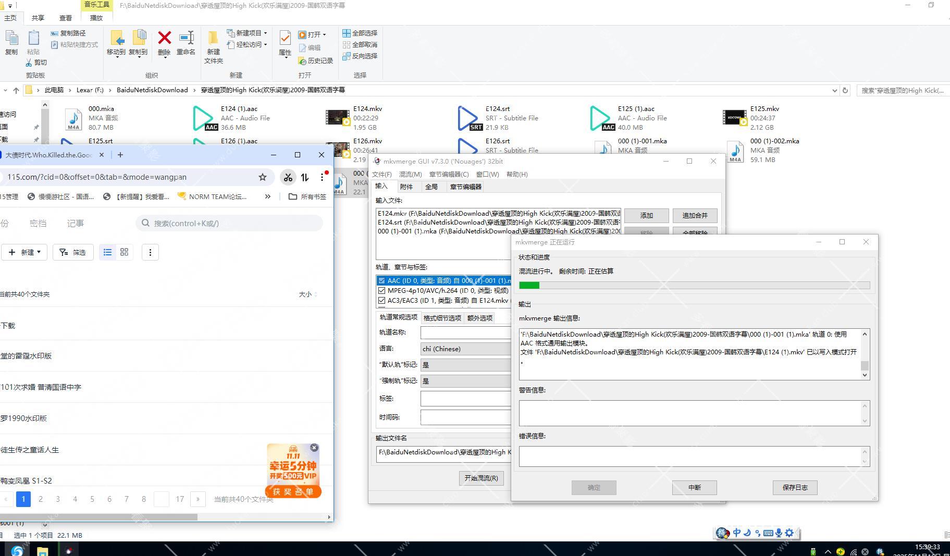Uncheck the AAC audio track checkbox
Viewport: 950px width, 556px height.
pyautogui.click(x=382, y=281)
